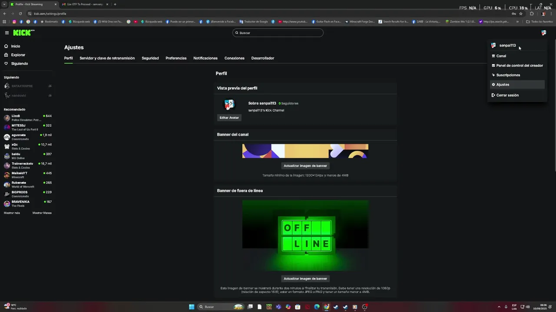Click the KICK logo

(x=23, y=32)
